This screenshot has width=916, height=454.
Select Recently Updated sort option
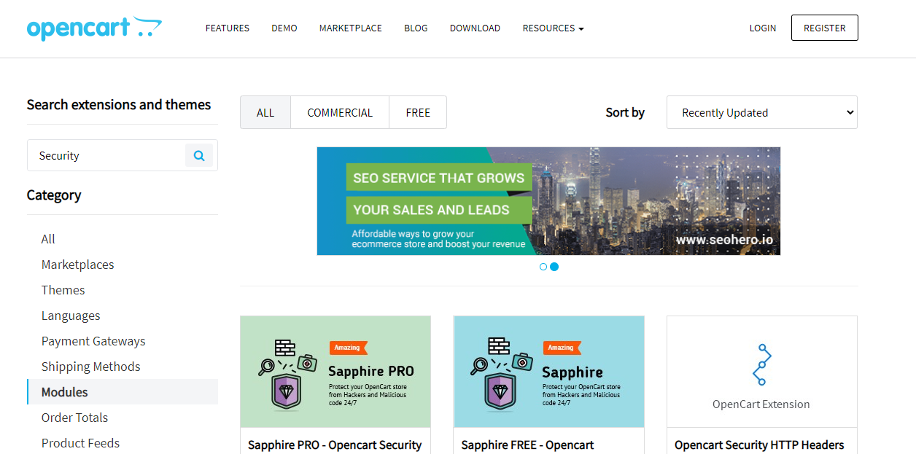point(761,112)
